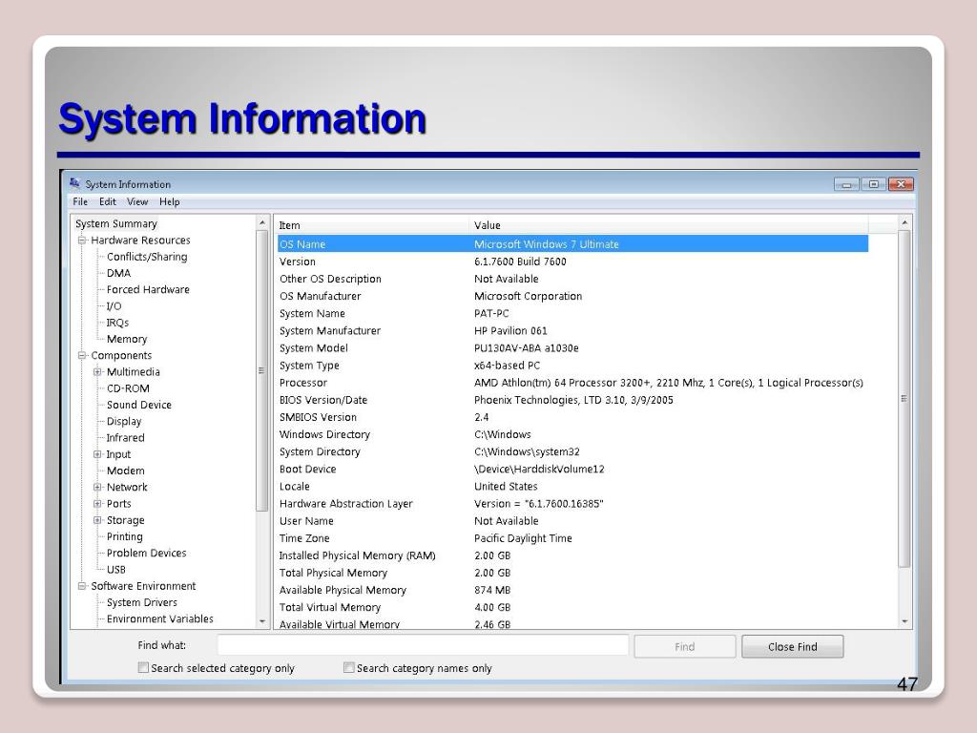
Task: Select USB under Components
Action: 115,570
